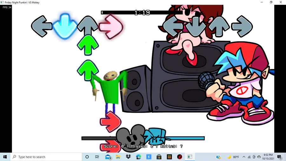Viewport: 286px width, 161px height.
Task: Open Dropbox from the taskbar
Action: pyautogui.click(x=128, y=157)
